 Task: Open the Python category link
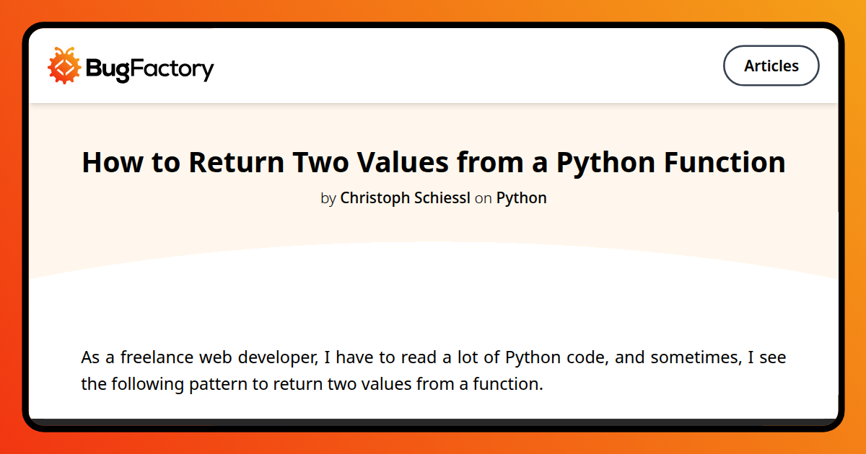tap(521, 197)
